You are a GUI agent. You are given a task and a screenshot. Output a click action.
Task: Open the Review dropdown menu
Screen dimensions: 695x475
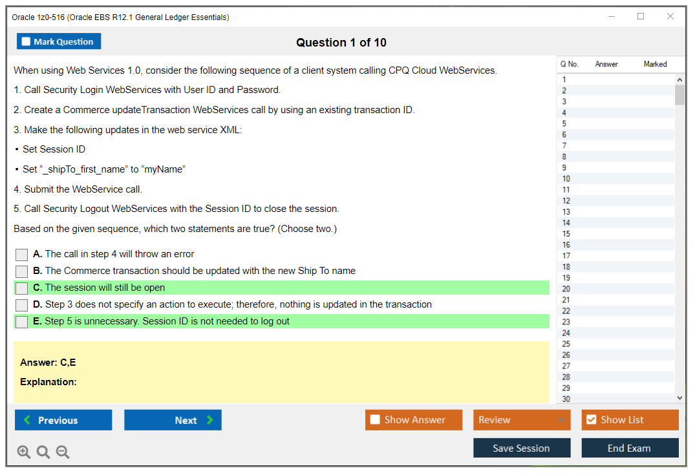click(x=521, y=420)
